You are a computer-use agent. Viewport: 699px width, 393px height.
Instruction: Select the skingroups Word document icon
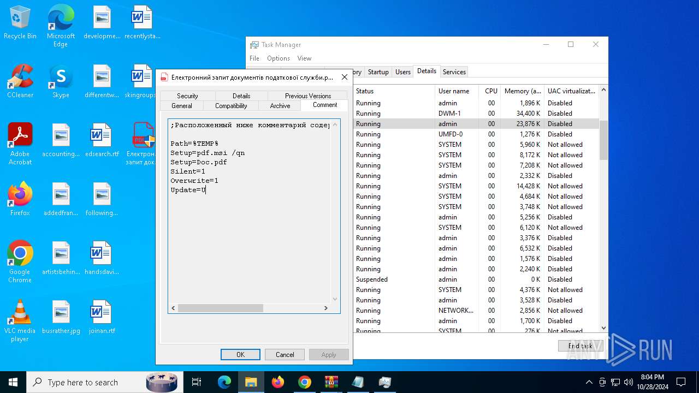(x=142, y=81)
